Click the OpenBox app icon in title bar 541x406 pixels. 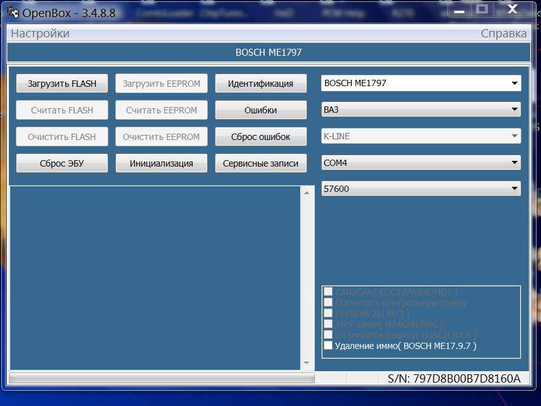[13, 13]
